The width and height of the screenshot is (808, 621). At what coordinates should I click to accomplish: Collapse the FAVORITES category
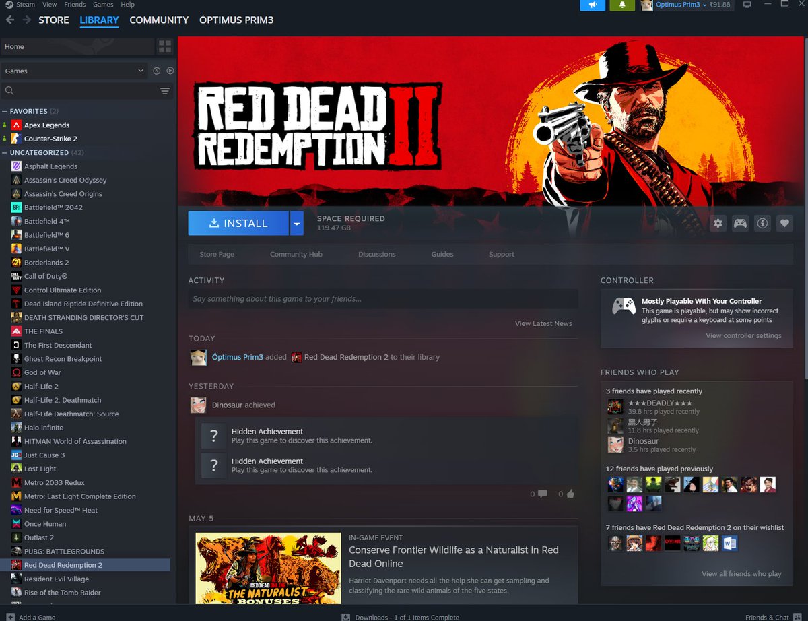click(x=5, y=112)
